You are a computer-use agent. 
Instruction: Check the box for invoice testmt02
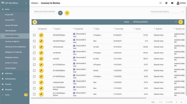coord(34,59)
